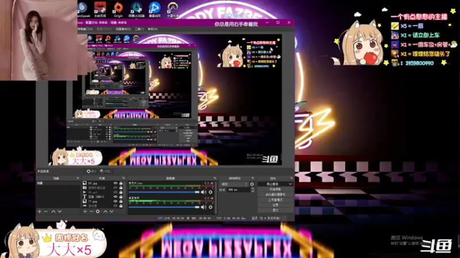Image resolution: width=460 pixels, height=258 pixels.
Task: Mute the microphone channel speaker icon
Action: tap(204, 192)
